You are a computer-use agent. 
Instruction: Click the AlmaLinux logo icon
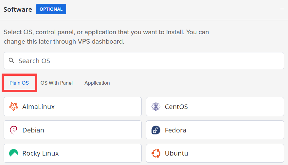click(14, 106)
